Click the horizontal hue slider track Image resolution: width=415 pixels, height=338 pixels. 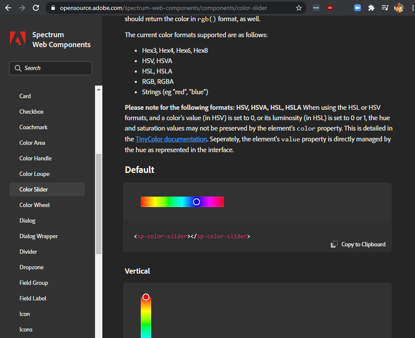(182, 202)
